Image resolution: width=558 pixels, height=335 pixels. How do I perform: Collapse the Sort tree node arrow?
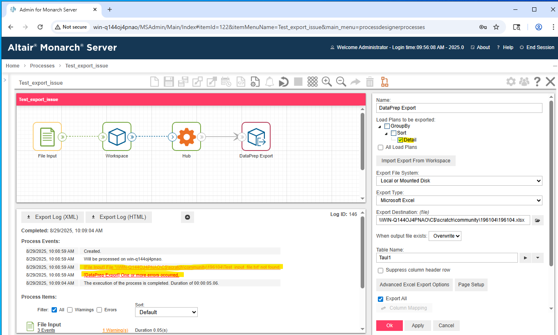tap(386, 134)
